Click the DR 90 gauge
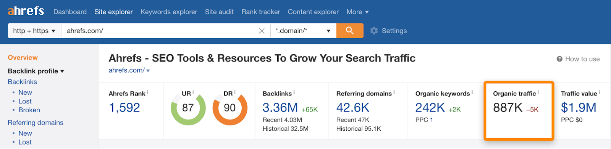Screen dimensions: 611x149 [x=230, y=108]
